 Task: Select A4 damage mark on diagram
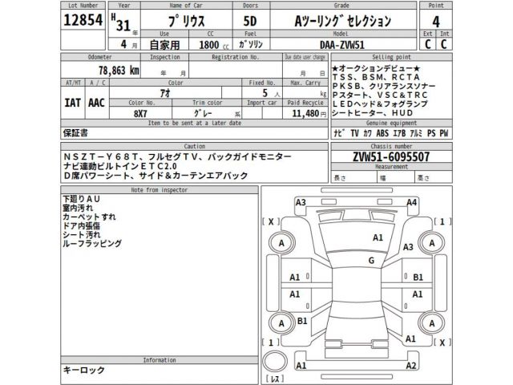point(411,202)
